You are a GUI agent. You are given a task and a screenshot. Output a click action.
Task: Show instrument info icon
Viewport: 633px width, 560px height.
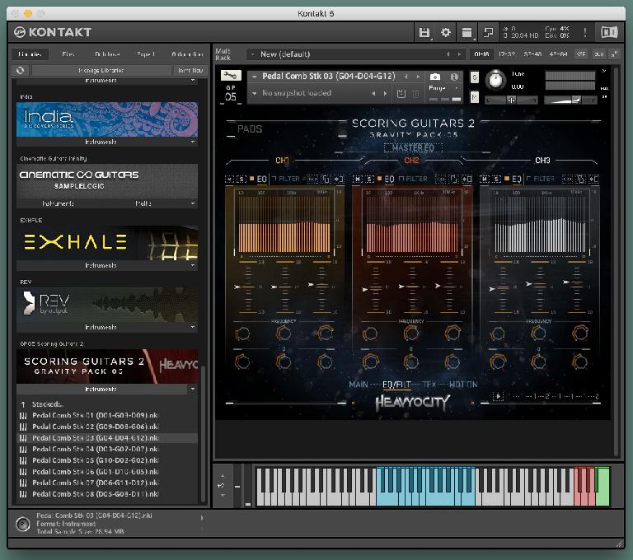tap(454, 77)
